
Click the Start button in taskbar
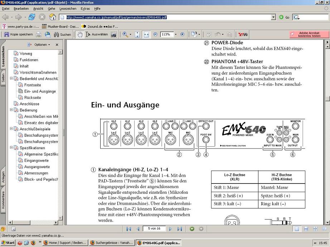[x=8, y=243]
